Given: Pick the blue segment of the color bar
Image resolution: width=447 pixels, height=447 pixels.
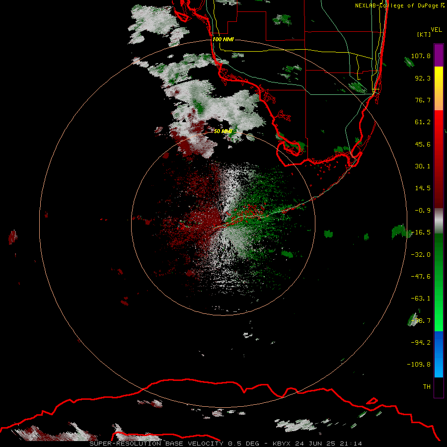Looking at the screenshot, I should tap(439, 354).
